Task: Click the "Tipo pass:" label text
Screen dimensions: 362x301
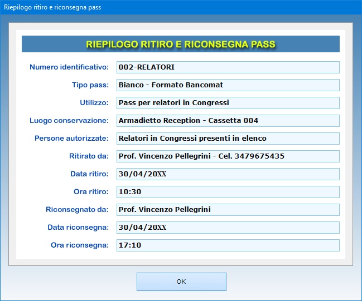Action: tap(90, 85)
